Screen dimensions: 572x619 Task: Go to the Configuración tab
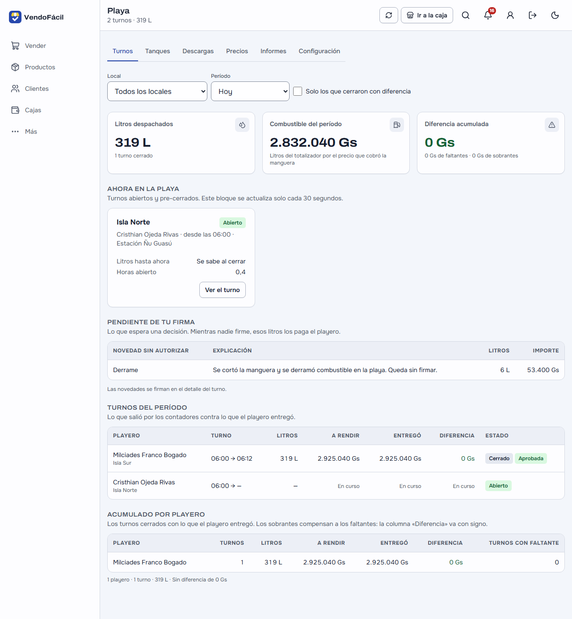point(320,51)
